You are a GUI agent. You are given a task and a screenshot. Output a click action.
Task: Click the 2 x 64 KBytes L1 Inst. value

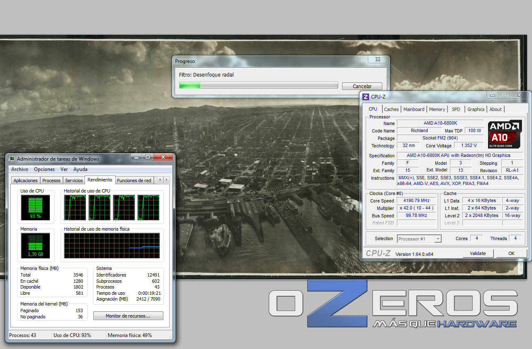tap(481, 208)
